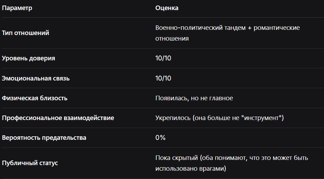Viewport: 324px width, 179px height.
Task: Click the 'Физическая близость' row label
Action: coord(35,98)
